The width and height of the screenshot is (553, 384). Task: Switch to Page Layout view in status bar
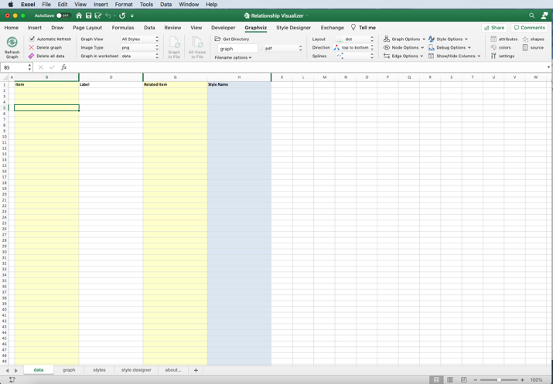(450, 380)
